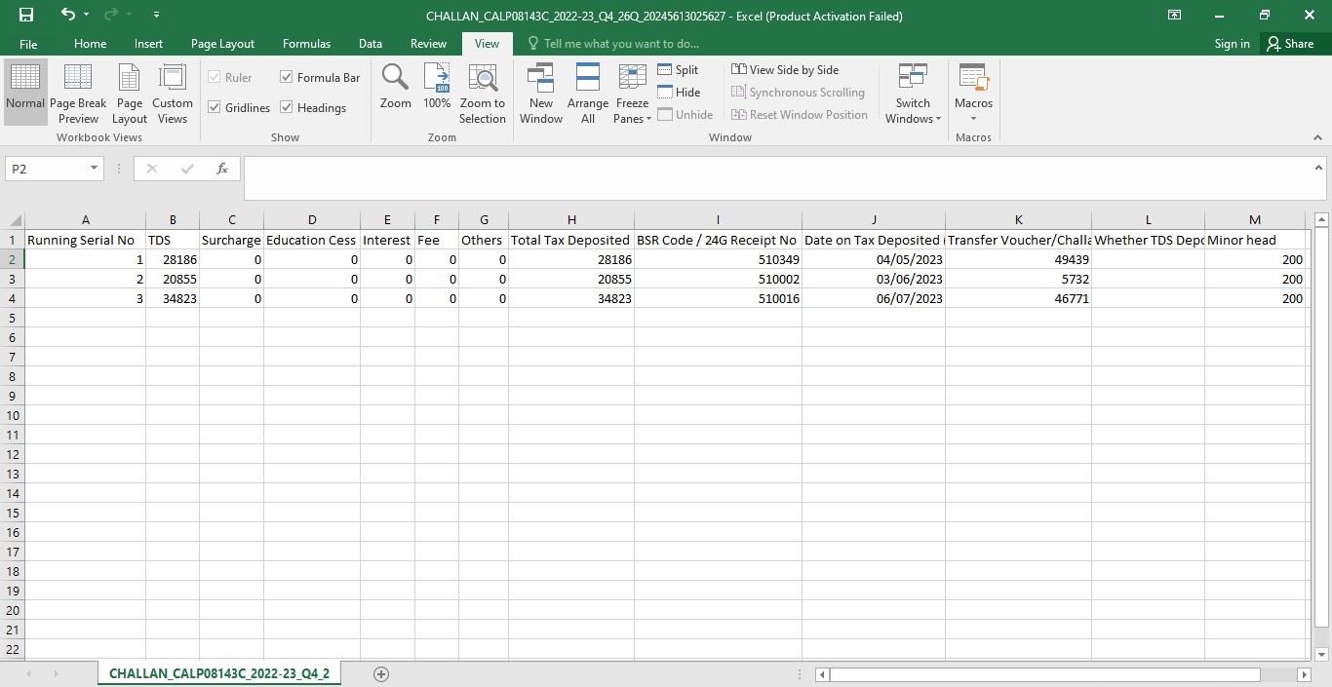Expand the Freeze Panes dropdown

[633, 94]
